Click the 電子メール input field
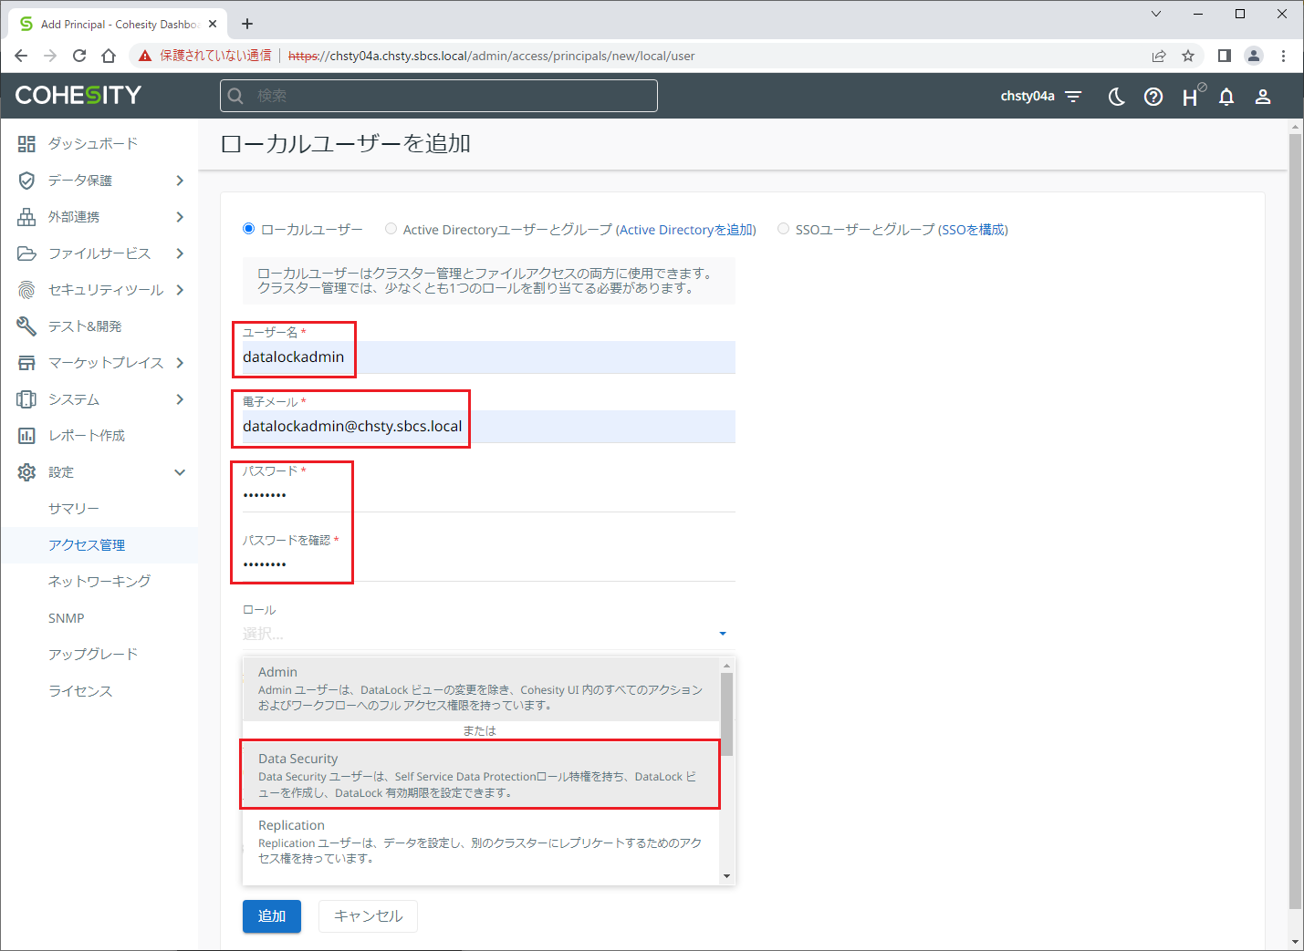This screenshot has height=951, width=1304. [489, 426]
